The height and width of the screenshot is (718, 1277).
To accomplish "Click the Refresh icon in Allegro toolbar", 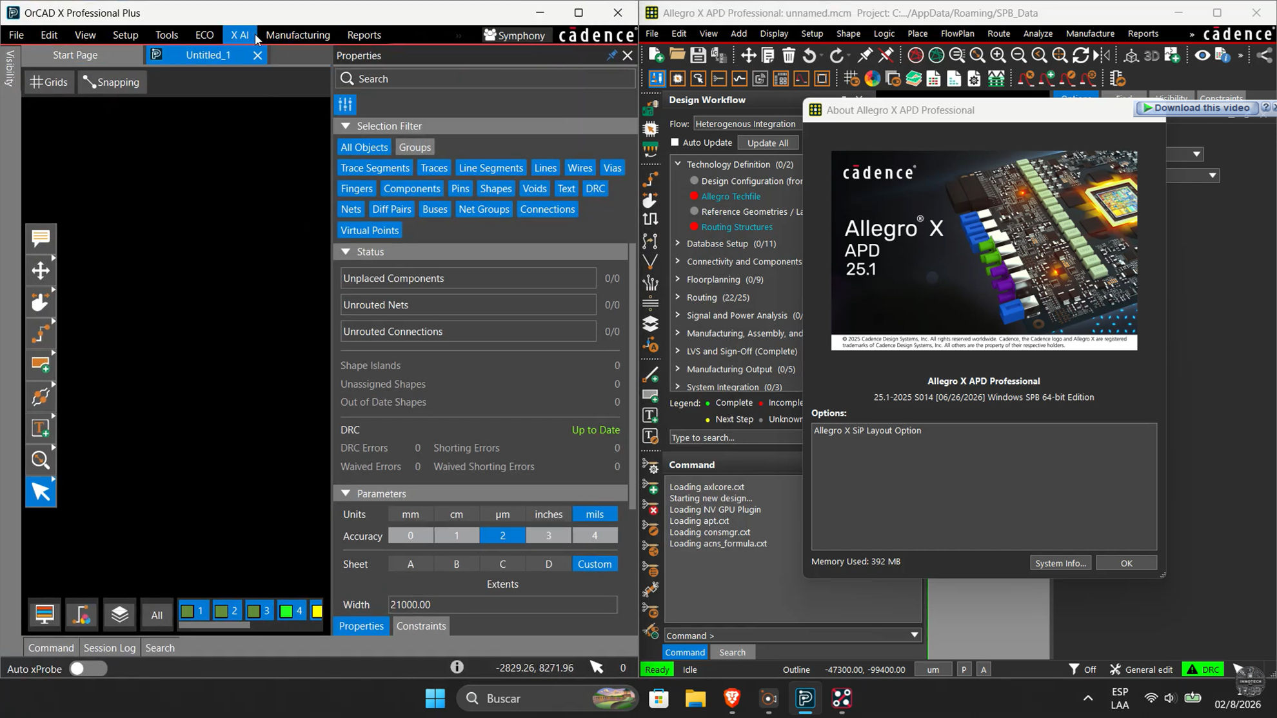I will pyautogui.click(x=1080, y=55).
